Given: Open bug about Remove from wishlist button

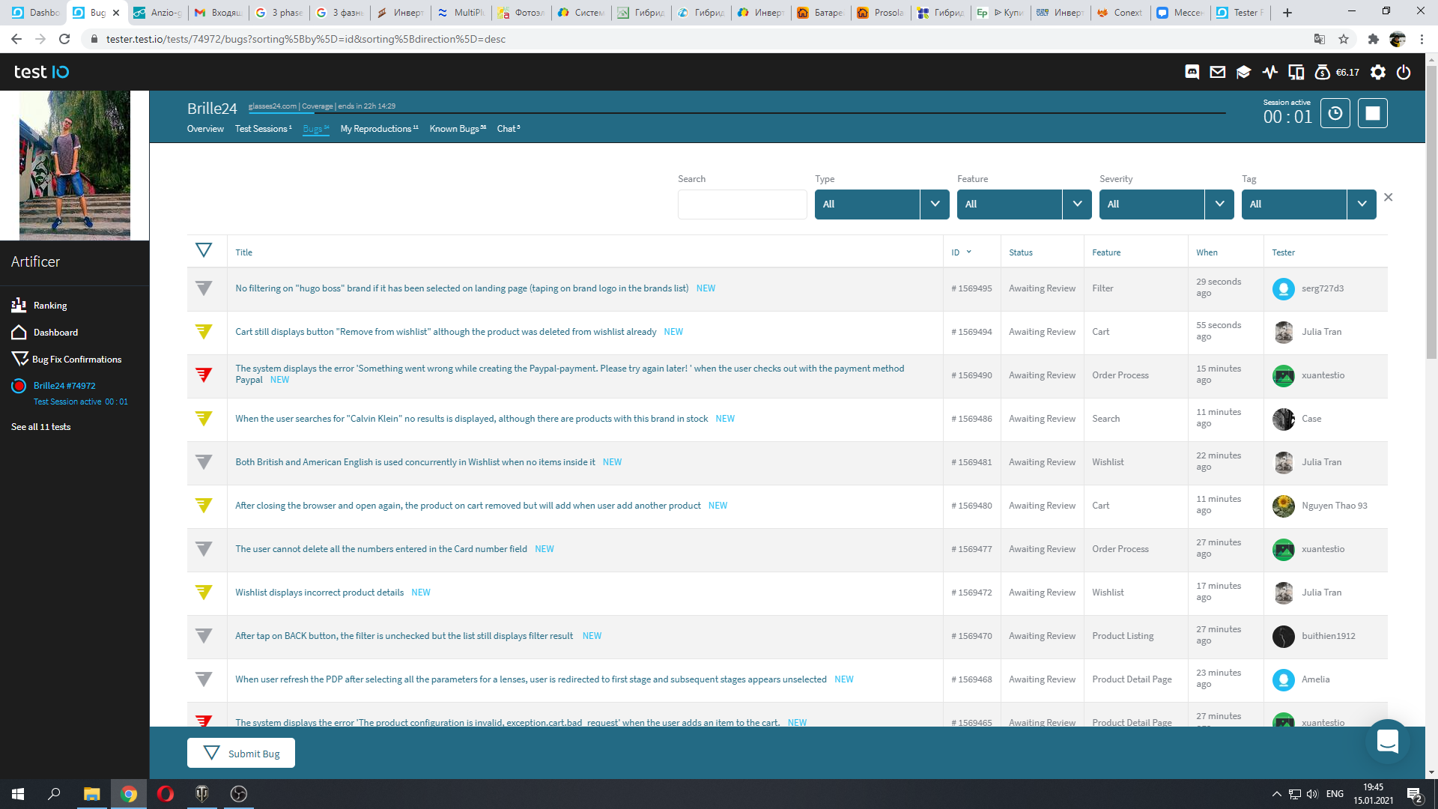Looking at the screenshot, I should tap(446, 332).
